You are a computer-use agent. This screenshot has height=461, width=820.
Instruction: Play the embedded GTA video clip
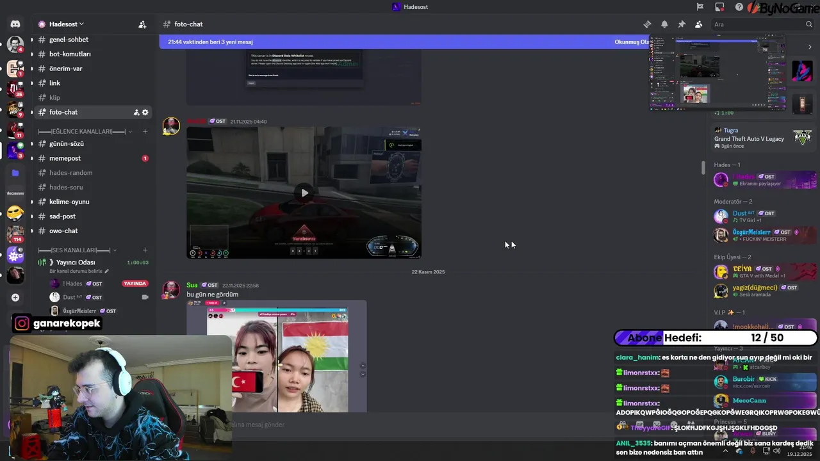point(304,193)
